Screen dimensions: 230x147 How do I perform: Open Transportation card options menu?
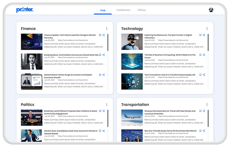point(207,105)
